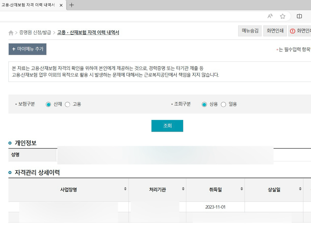The image size is (311, 247).
Task: Select the 산재 insurance radio button
Action: click(x=48, y=105)
